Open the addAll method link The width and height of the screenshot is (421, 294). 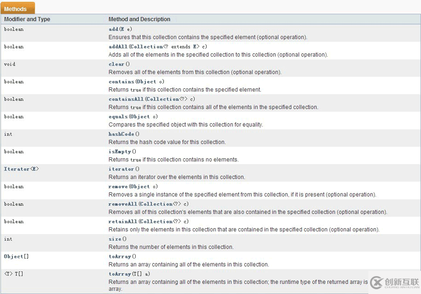pos(118,47)
